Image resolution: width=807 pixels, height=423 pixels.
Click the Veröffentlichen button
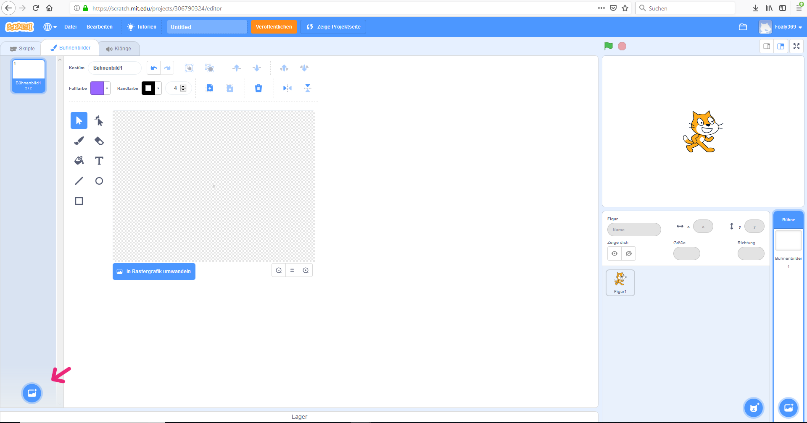click(x=274, y=27)
